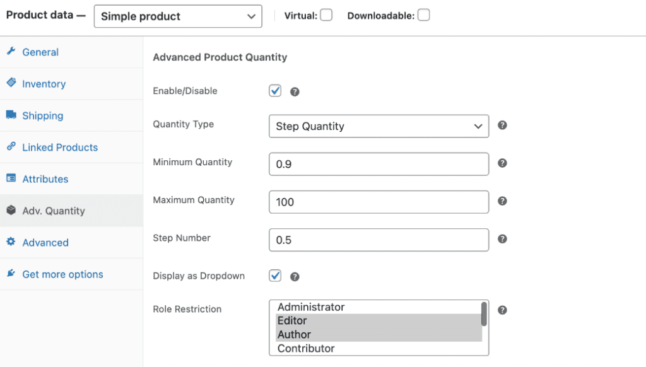
Task: Check the Downloadable checkbox
Action: point(423,14)
